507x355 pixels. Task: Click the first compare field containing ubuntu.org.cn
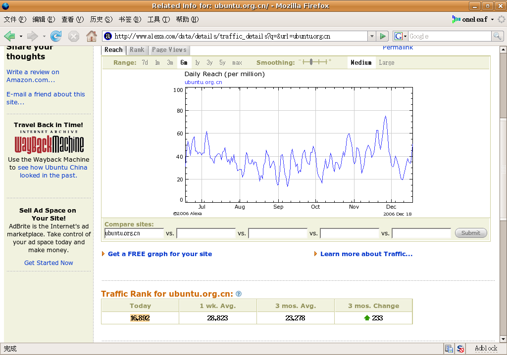134,233
